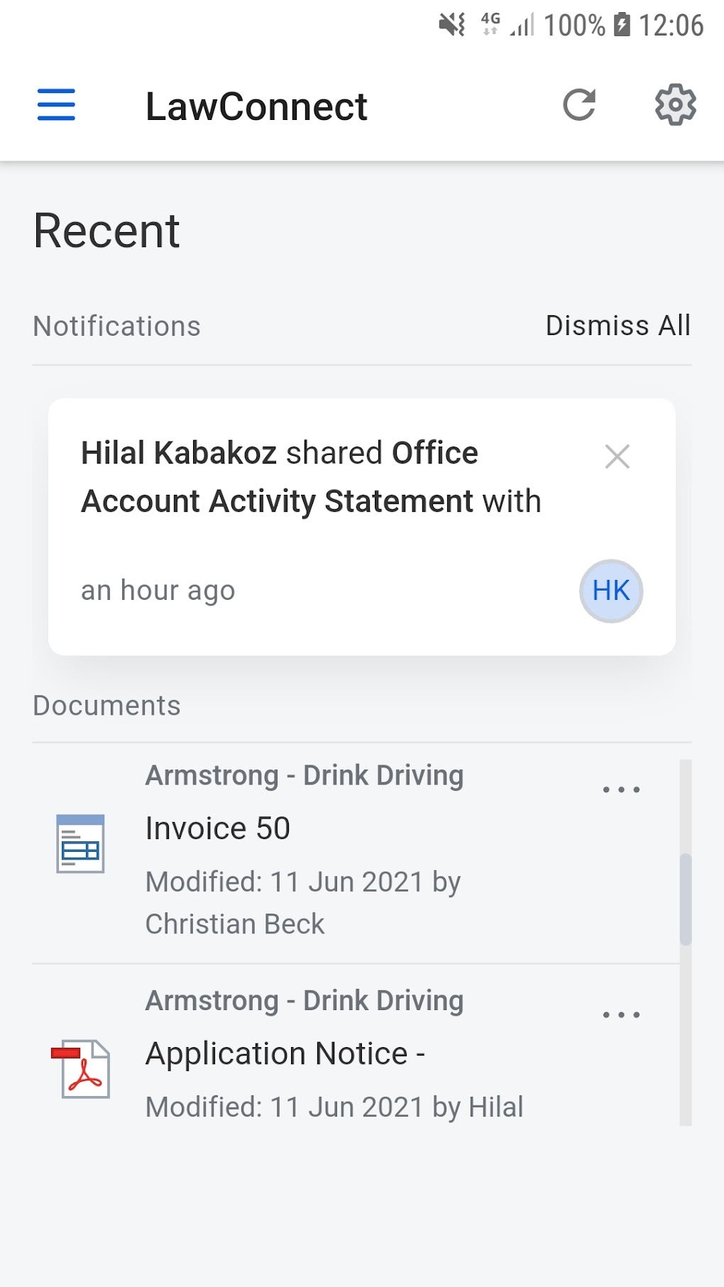Select the Armstrong - Drink Driving matter above Invoice 50
Screen dimensions: 724x1287
pyautogui.click(x=304, y=776)
